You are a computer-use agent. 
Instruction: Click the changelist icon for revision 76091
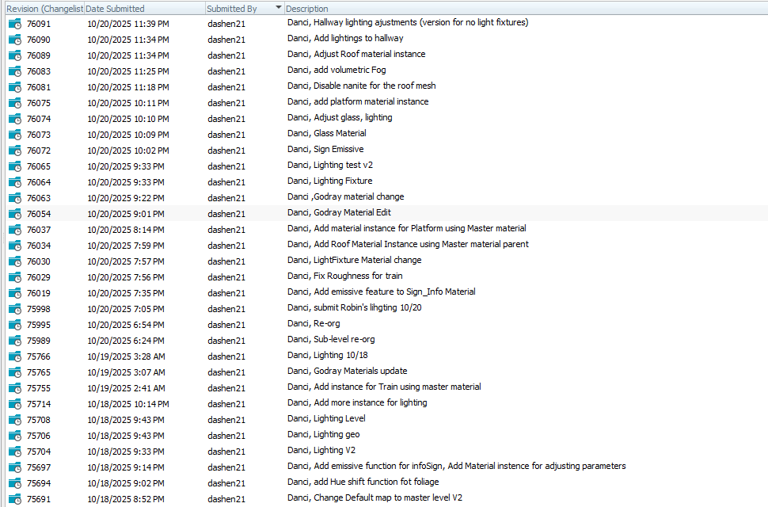pos(15,23)
